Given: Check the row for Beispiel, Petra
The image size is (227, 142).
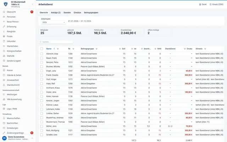Looking at the screenshot, I should point(41,62).
